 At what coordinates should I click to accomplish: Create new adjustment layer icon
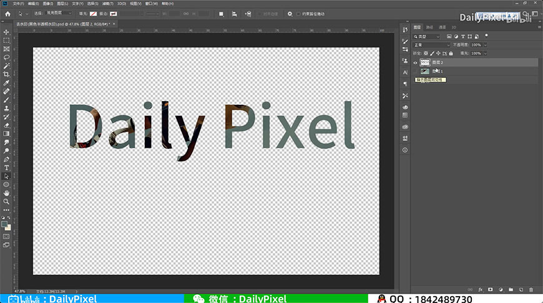[x=501, y=289]
